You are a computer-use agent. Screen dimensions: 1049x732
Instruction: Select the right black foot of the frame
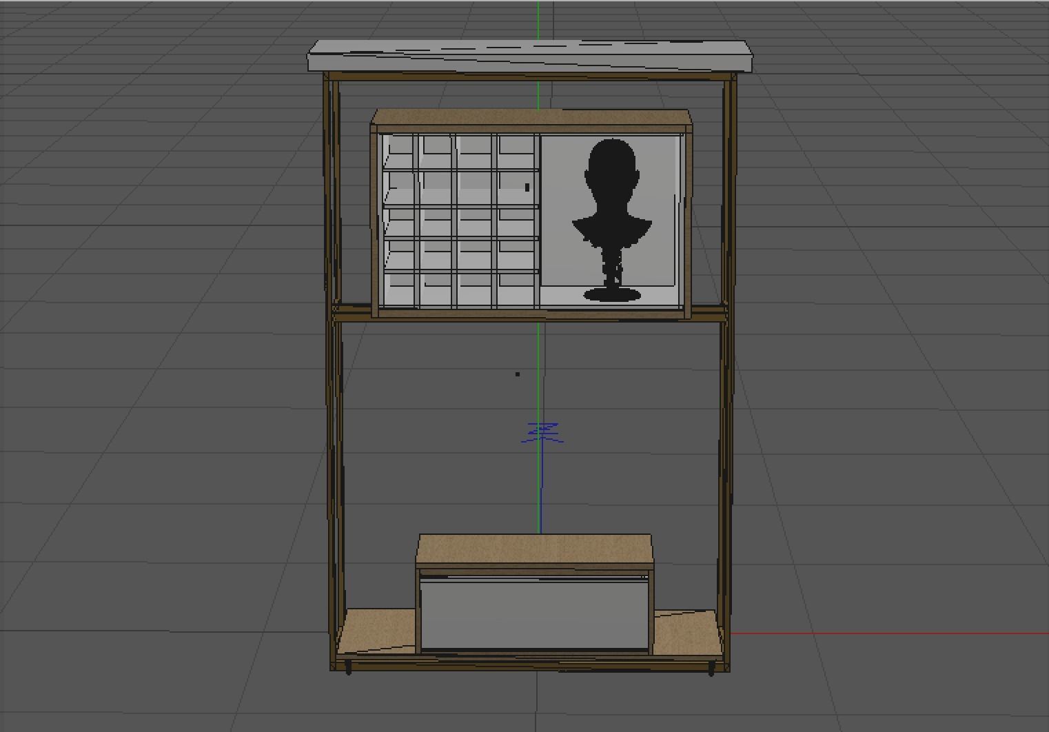tap(711, 668)
